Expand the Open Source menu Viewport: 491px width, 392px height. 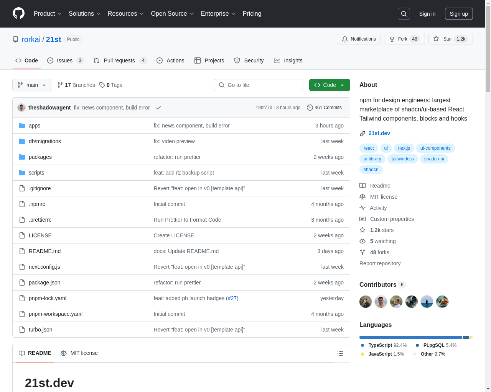click(x=173, y=14)
